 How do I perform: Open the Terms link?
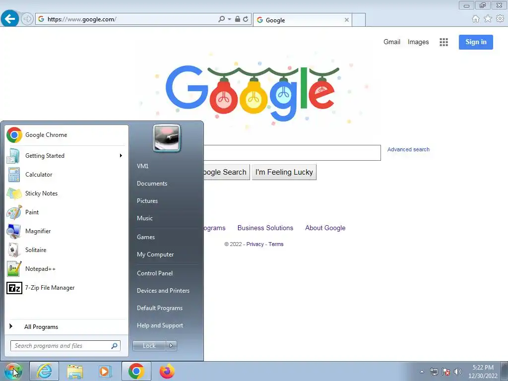click(276, 244)
